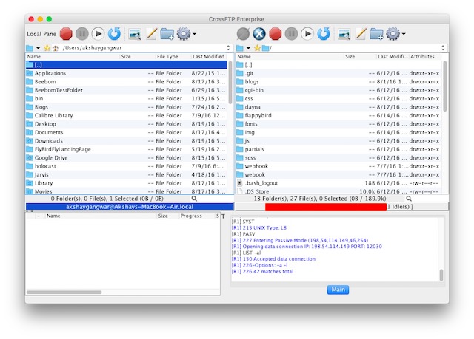Sort local files by Last Modified column
This screenshot has height=339, width=474.
point(209,56)
